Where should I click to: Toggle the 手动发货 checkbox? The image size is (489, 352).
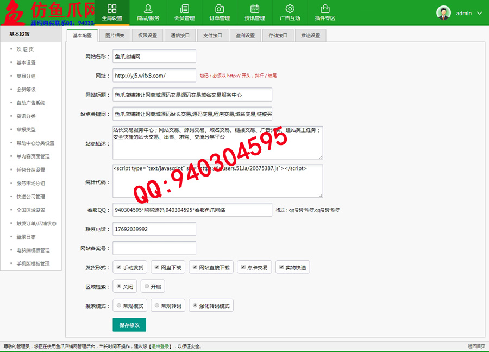tap(119, 267)
